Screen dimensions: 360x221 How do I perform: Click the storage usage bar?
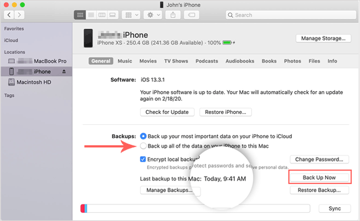pos(195,208)
